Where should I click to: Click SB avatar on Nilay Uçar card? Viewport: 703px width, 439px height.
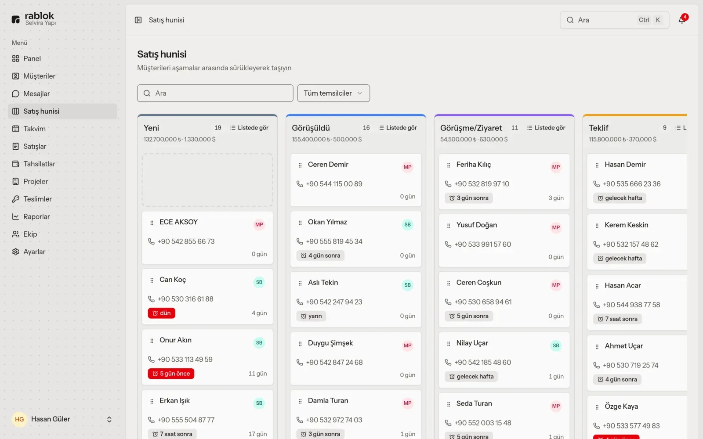[556, 346]
